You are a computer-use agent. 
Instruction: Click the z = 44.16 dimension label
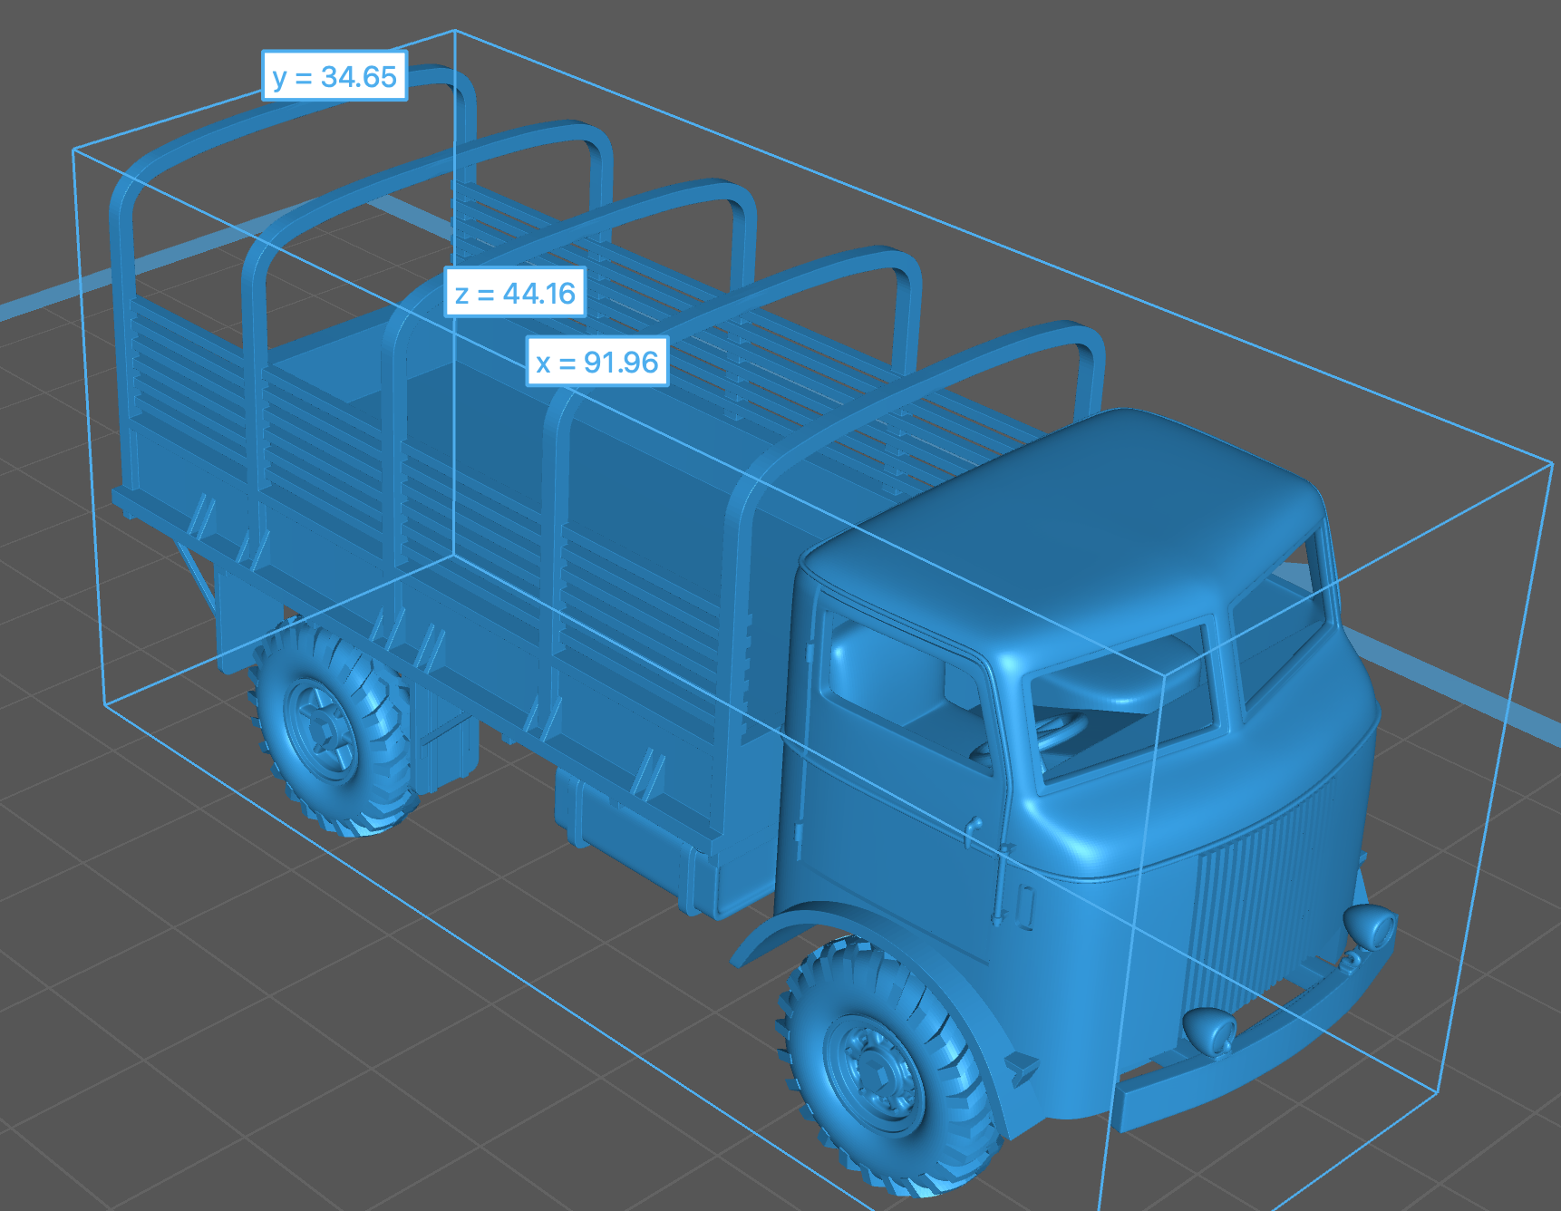[x=515, y=293]
